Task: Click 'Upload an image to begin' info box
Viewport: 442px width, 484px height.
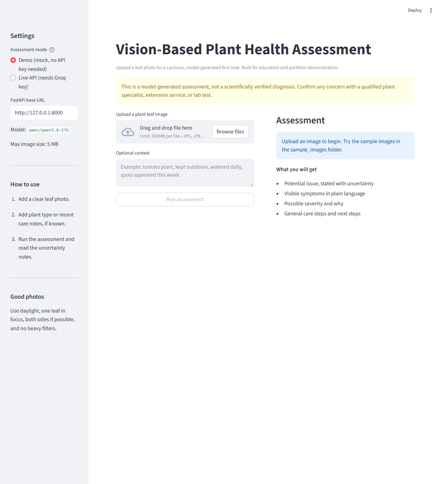Action: coord(345,146)
